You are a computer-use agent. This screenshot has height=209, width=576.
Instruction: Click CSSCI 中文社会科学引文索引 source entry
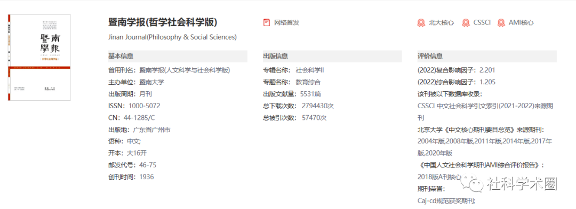[x=485, y=112]
